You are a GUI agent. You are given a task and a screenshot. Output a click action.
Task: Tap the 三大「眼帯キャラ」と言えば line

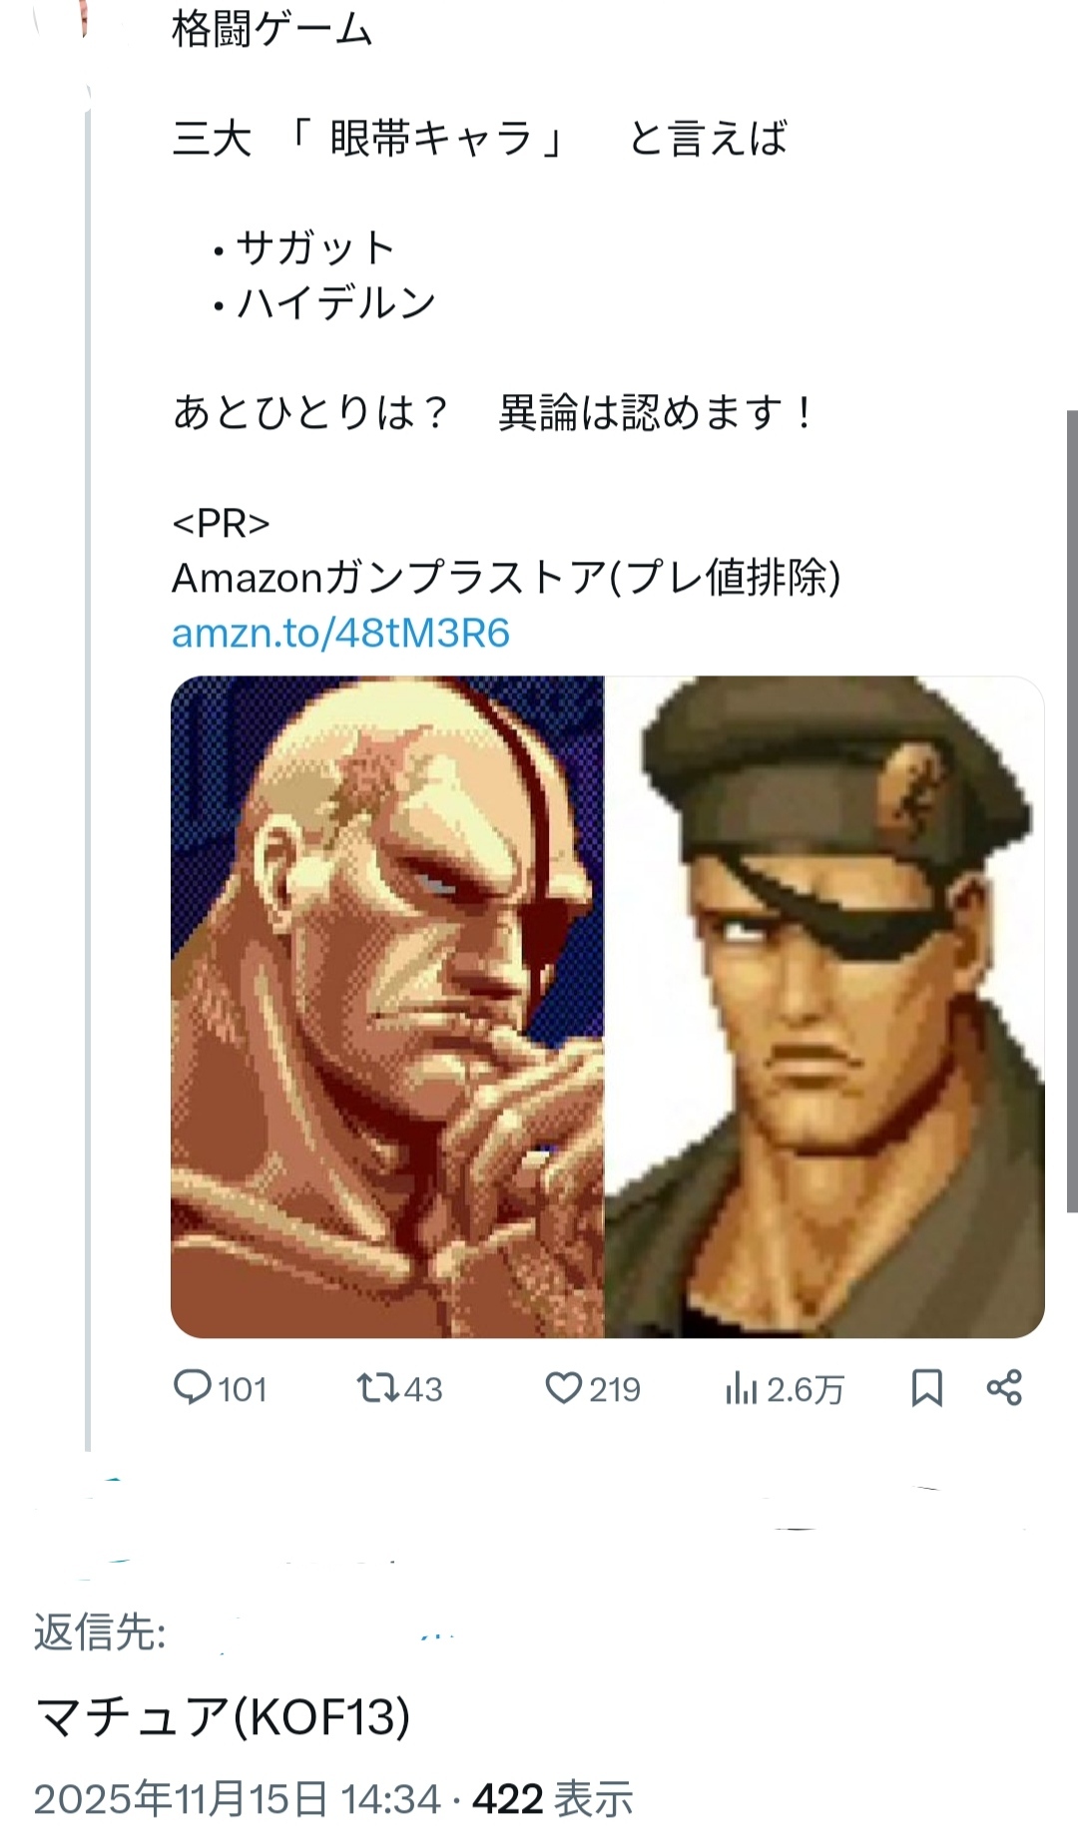pyautogui.click(x=479, y=138)
